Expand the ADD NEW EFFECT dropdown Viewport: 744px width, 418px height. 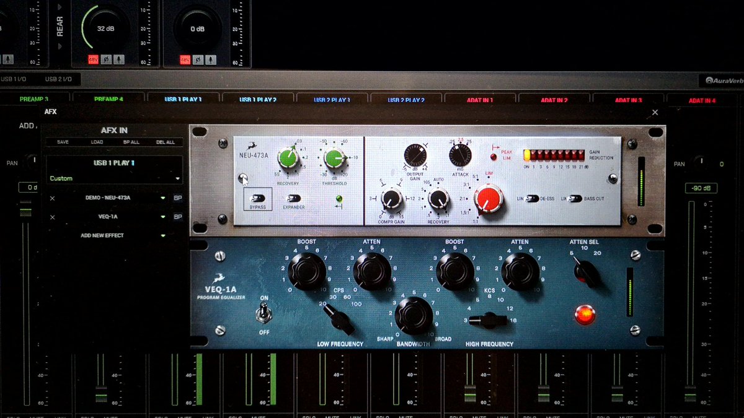coord(163,235)
